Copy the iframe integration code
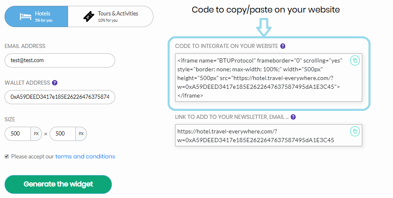Viewport: 393px width, 198px height. [355, 60]
